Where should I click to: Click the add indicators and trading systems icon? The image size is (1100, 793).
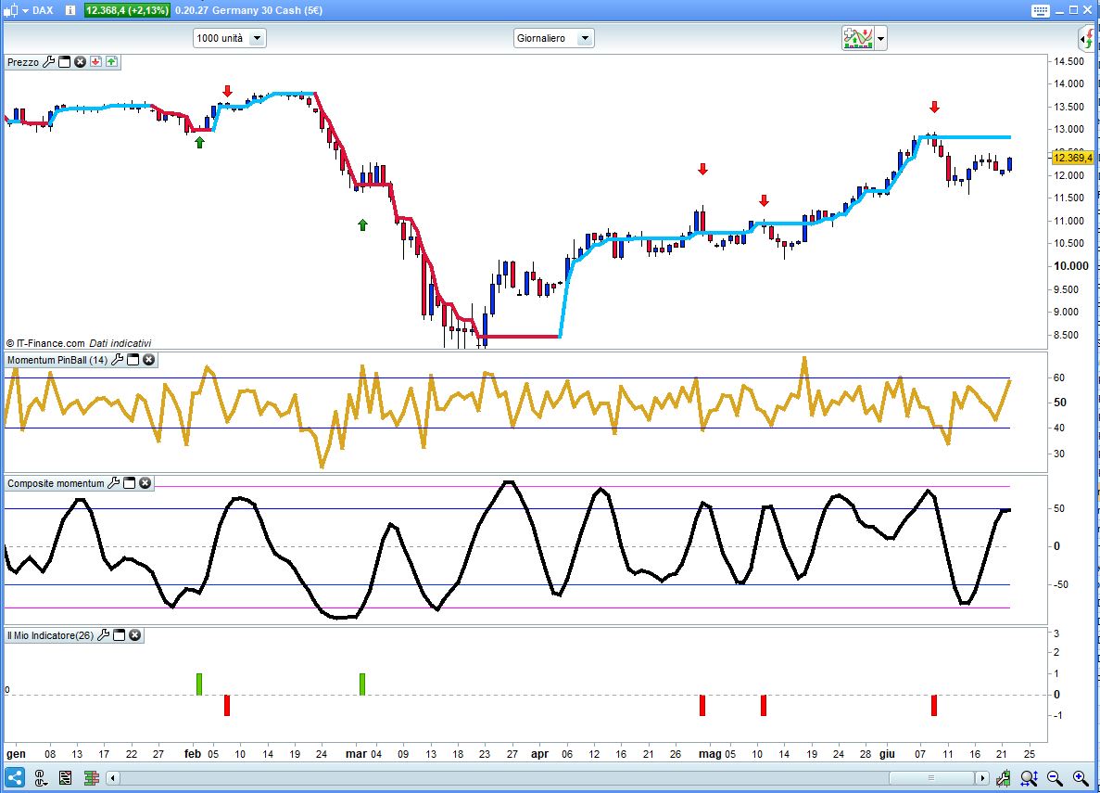(857, 38)
